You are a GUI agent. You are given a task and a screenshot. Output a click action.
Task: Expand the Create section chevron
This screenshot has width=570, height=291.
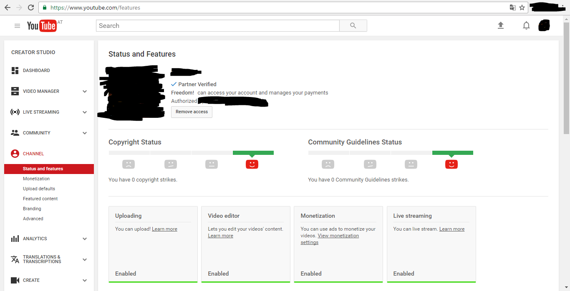click(x=85, y=280)
